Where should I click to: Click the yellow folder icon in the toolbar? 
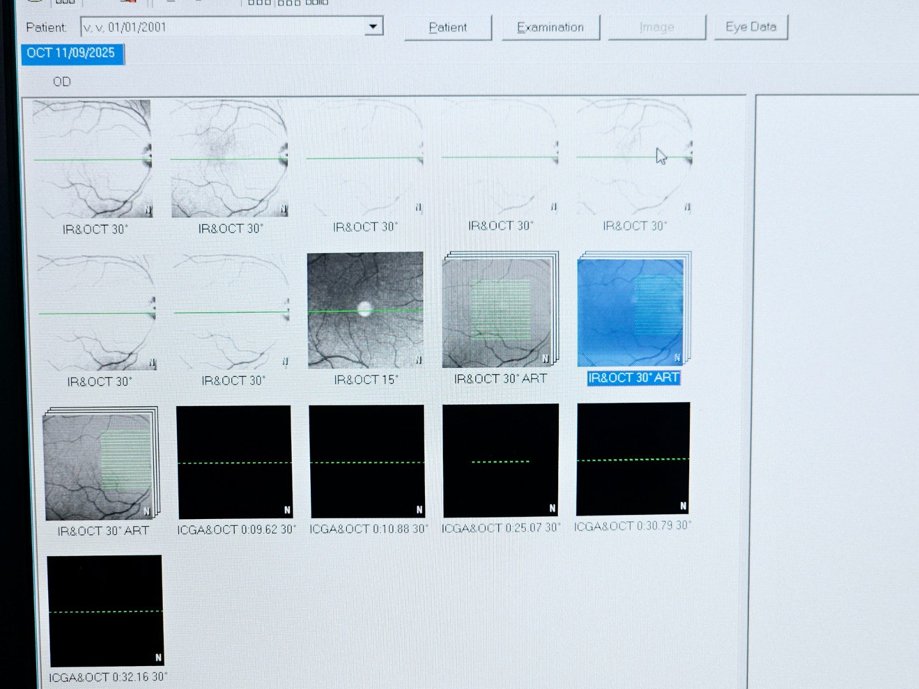36,2
